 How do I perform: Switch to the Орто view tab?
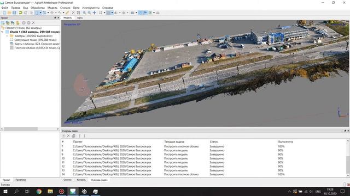tap(80, 18)
